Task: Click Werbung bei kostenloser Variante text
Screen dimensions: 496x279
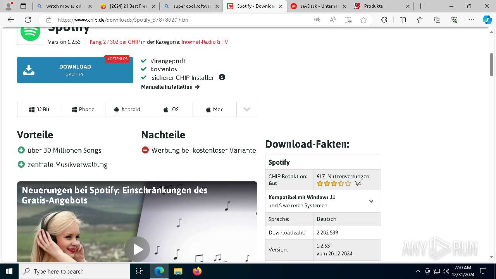Action: point(204,150)
